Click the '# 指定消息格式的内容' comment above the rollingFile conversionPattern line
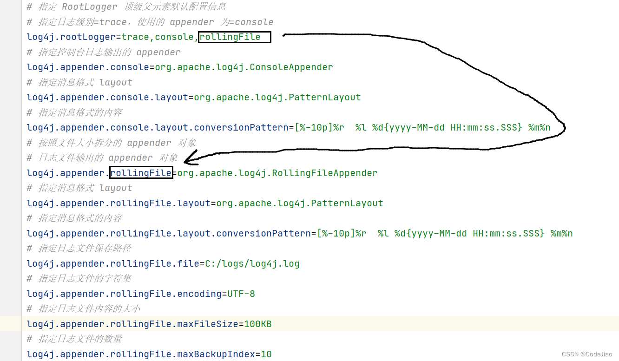This screenshot has height=361, width=619. tap(74, 218)
